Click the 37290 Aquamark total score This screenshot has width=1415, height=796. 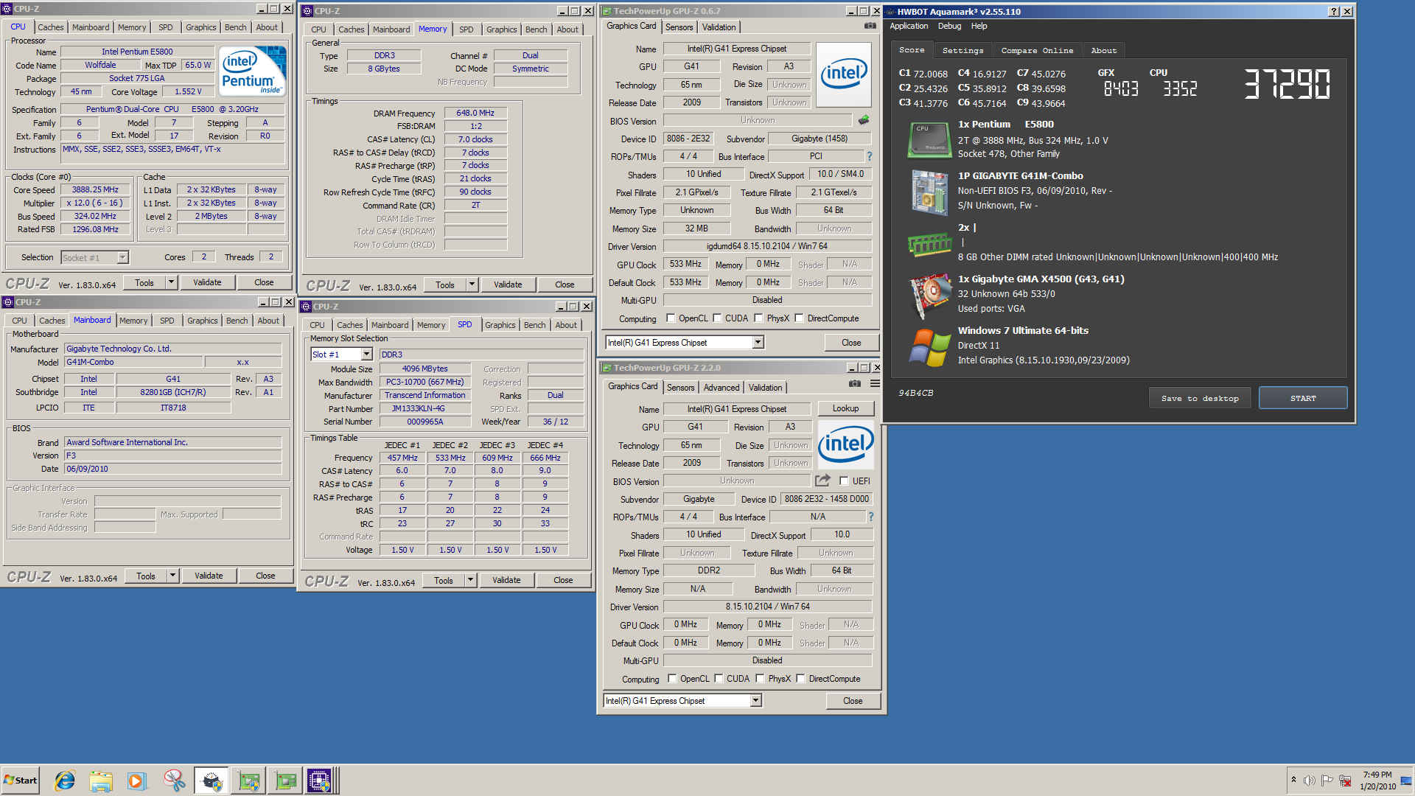(1287, 84)
